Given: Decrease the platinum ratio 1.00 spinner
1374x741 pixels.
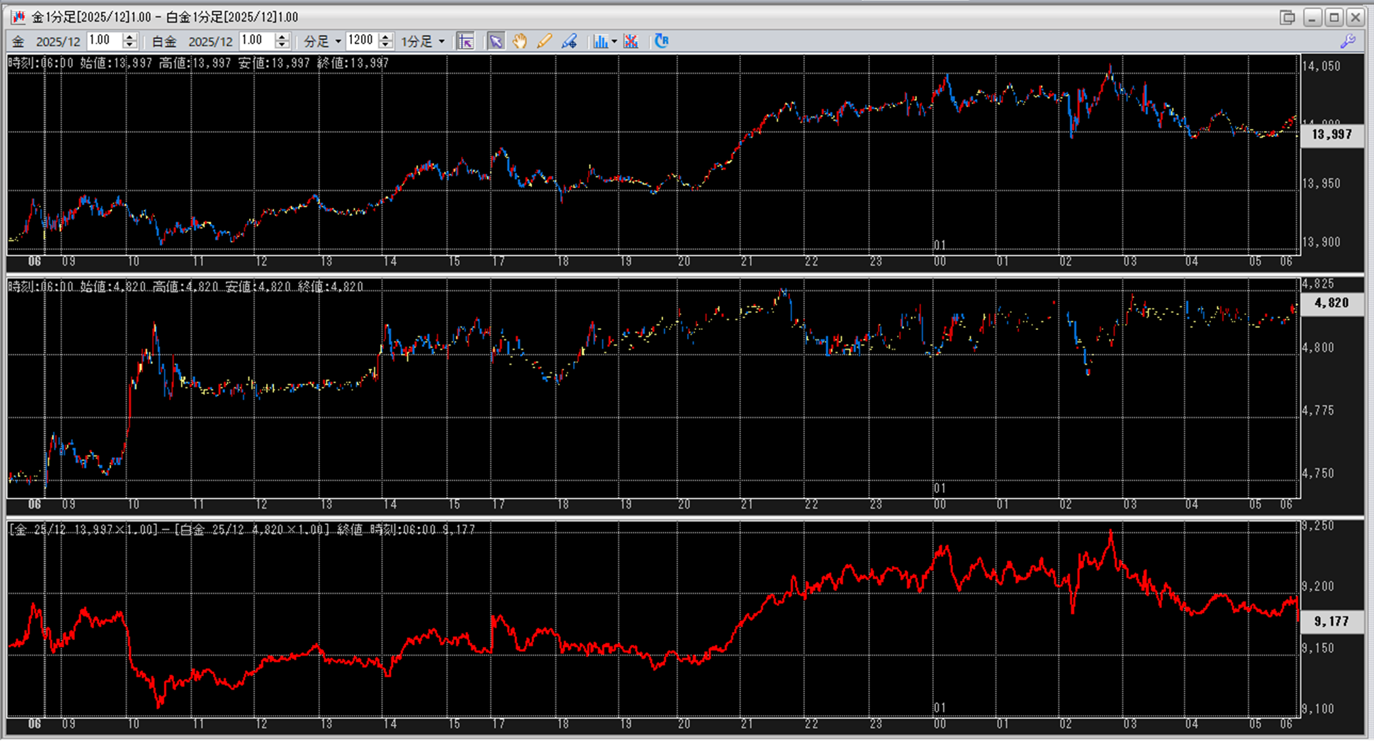Looking at the screenshot, I should pyautogui.click(x=282, y=46).
